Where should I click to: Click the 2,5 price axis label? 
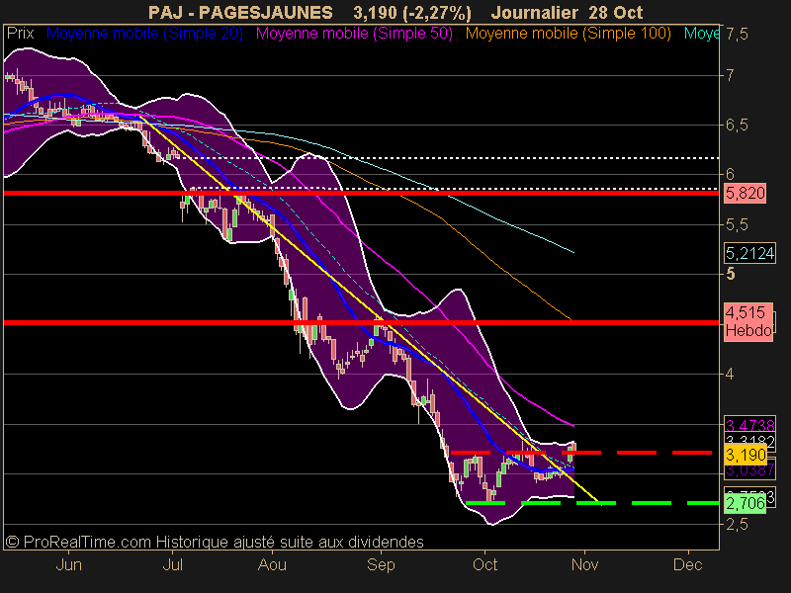[x=737, y=525]
